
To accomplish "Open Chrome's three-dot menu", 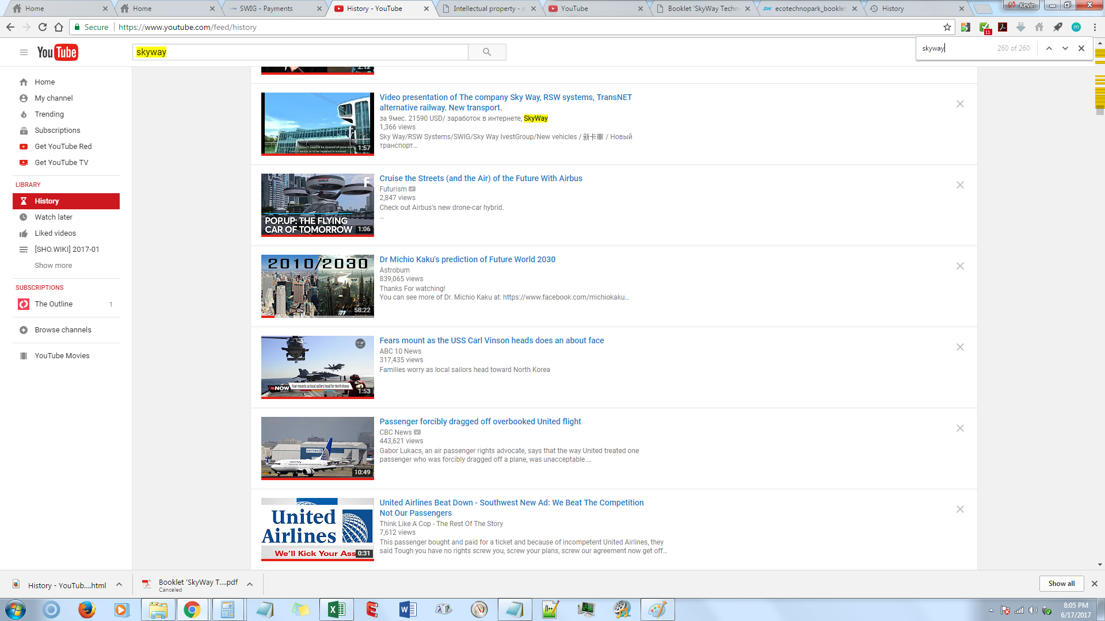I will click(x=1095, y=27).
